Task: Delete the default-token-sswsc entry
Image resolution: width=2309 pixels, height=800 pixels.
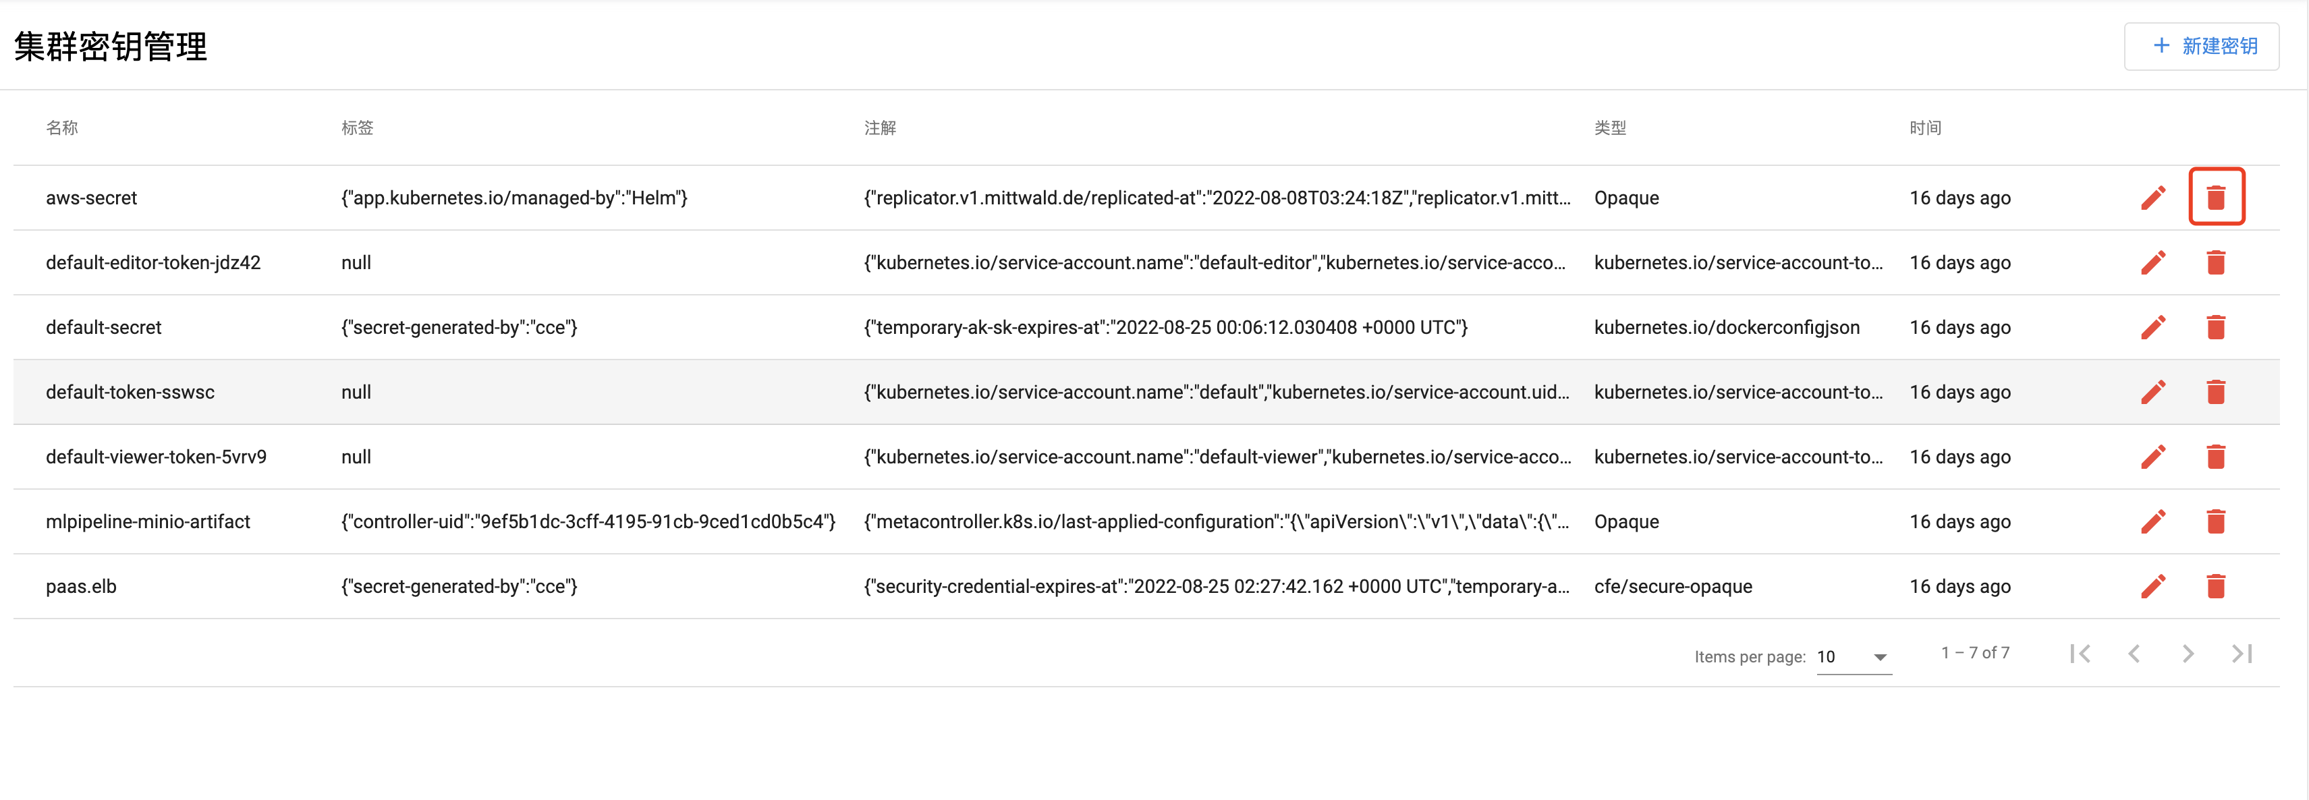Action: tap(2216, 391)
